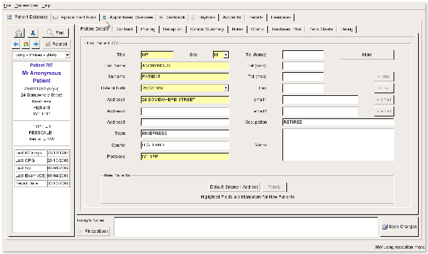Click the empty Address3 field
The height and width of the screenshot is (254, 428).
point(185,122)
